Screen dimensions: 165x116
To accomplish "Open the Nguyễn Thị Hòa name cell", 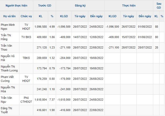I will click(10, 89).
